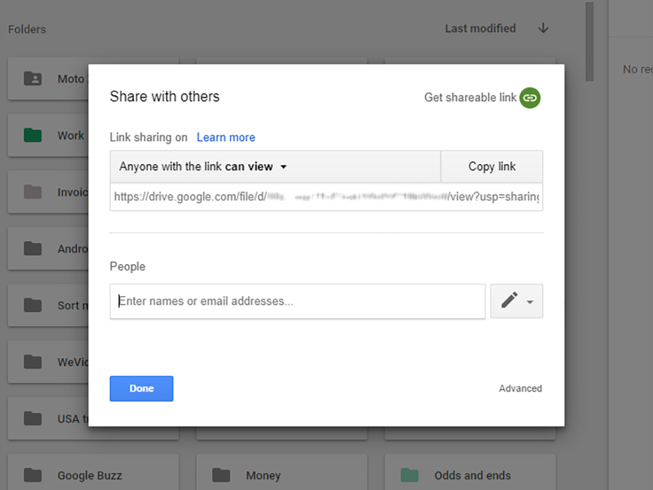
Task: Click the Odds and ends folder icon
Action: pyautogui.click(x=409, y=475)
